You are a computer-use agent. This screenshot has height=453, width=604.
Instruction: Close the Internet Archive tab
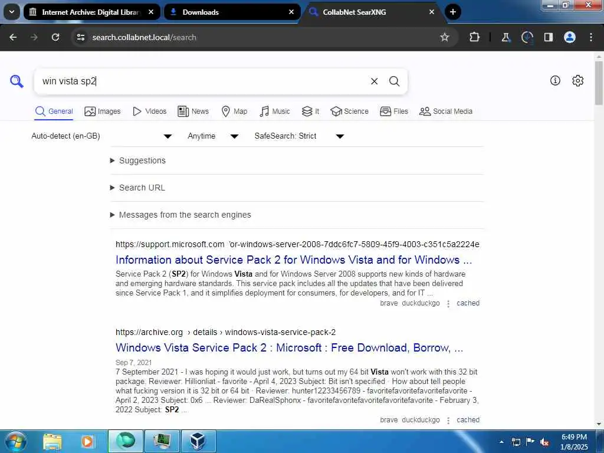click(x=151, y=12)
